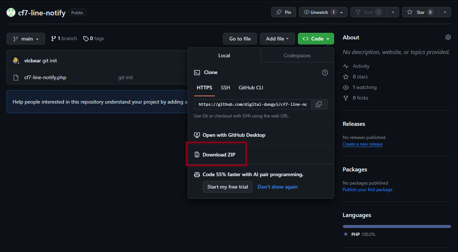
Task: Switch to the Local tab
Action: click(224, 55)
